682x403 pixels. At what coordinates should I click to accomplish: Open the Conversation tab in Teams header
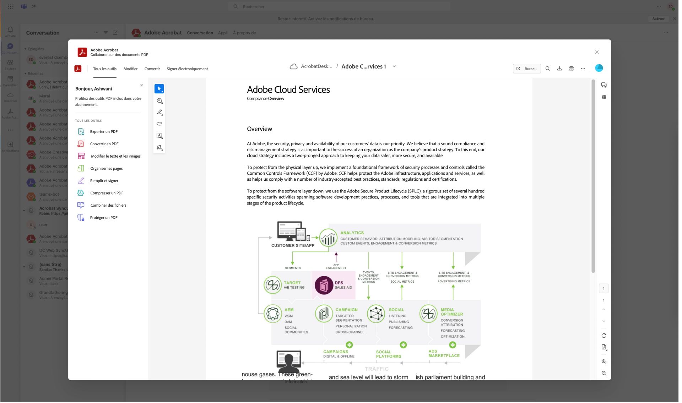point(200,33)
